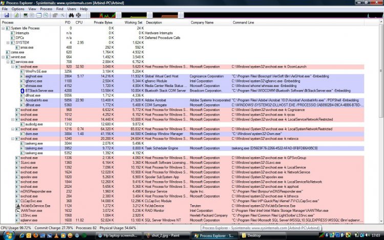Screen dimensions: 384x240
Task: Switch to shot_2.jpg - Paint taskbar button
Action: coord(166,235)
